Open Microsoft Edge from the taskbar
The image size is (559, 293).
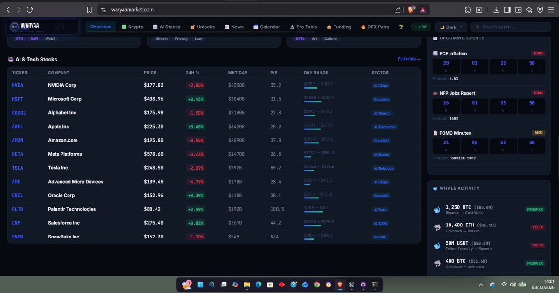coord(259,285)
